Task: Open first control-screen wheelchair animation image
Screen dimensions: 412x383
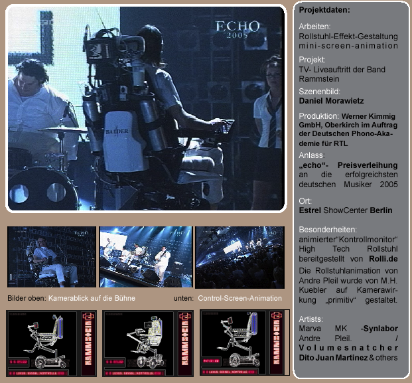Action: tap(52, 343)
